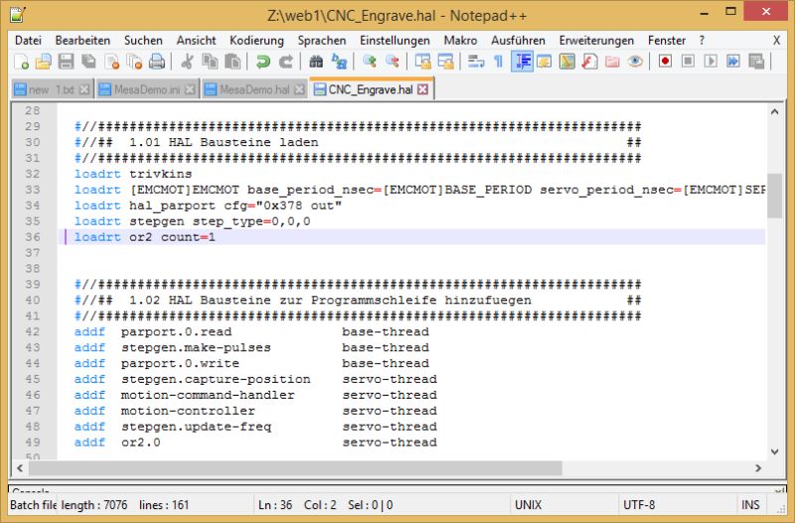Viewport: 795px width, 523px height.
Task: Click the vertical scrollbar up arrow
Action: coord(774,111)
